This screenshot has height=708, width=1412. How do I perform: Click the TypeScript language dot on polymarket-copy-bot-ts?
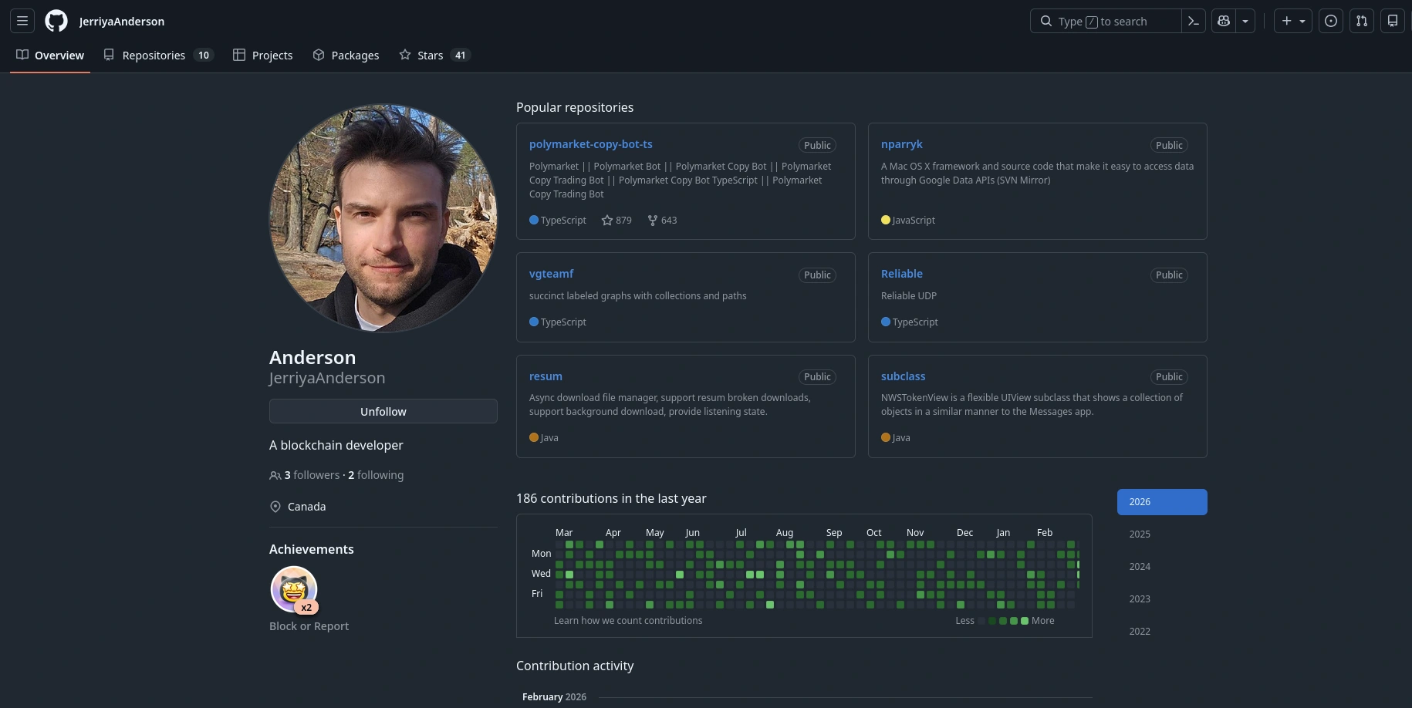[x=533, y=220]
